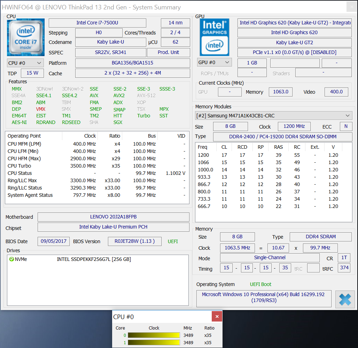Viewport: 358px width, 348px height.
Task: Click the AVX2 feature label
Action: [x=119, y=96]
